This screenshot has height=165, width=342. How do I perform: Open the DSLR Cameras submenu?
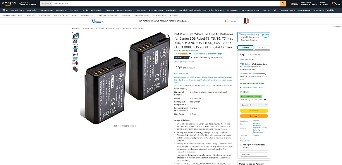(45, 15)
